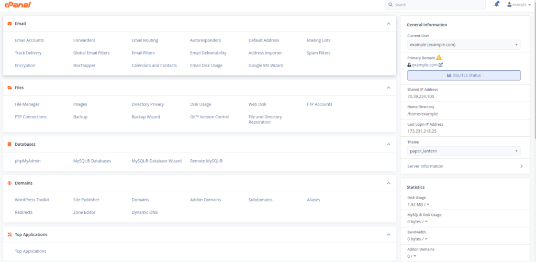
Task: Open the Theme paper_lantern dropdown
Action: (464, 151)
